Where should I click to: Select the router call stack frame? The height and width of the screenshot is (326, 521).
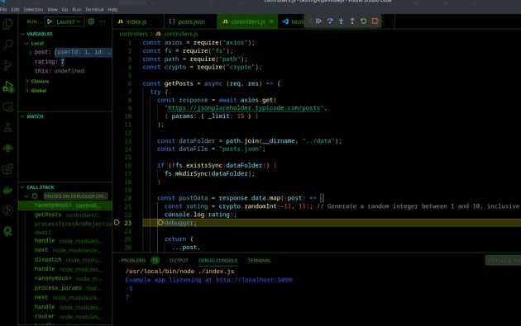[65, 317]
